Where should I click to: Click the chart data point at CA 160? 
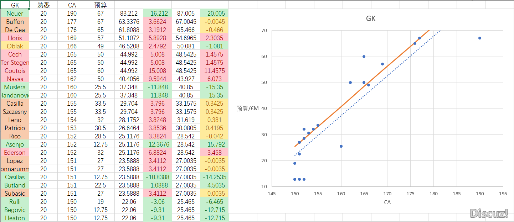[x=341, y=146]
